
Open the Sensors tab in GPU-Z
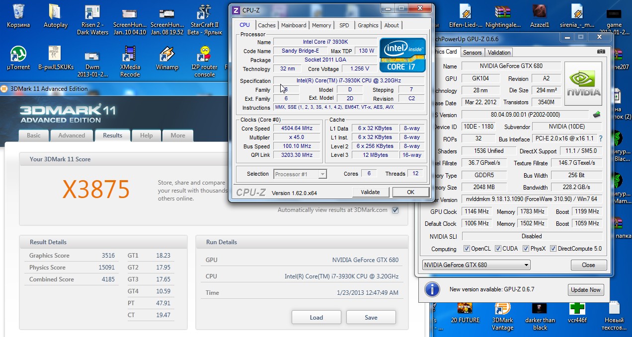pyautogui.click(x=472, y=52)
